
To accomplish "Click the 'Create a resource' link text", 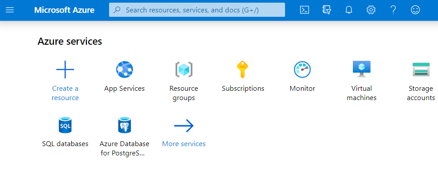I will [65, 93].
